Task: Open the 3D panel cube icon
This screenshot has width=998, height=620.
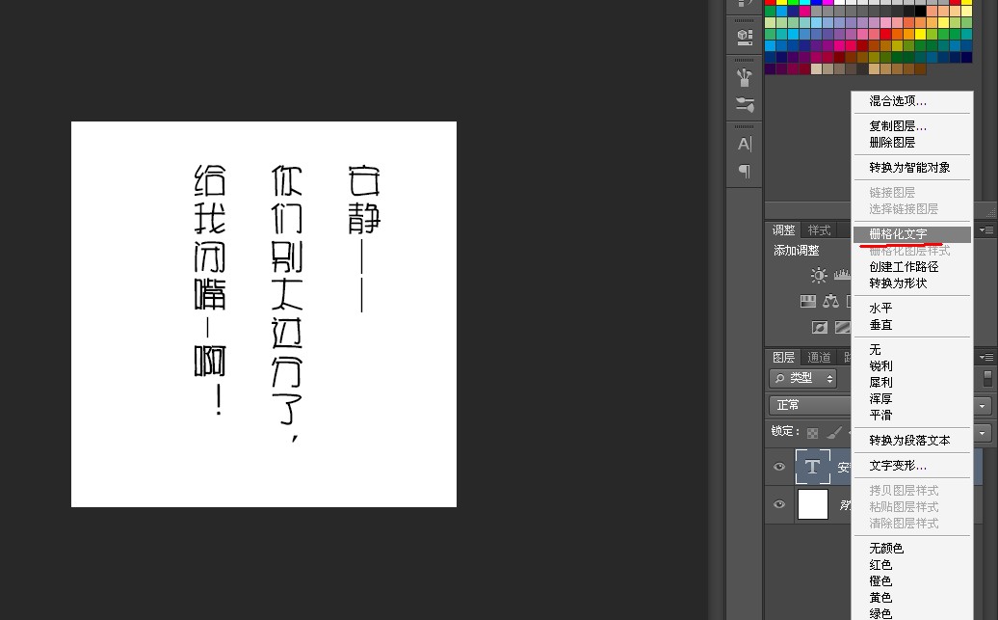Action: click(x=745, y=36)
